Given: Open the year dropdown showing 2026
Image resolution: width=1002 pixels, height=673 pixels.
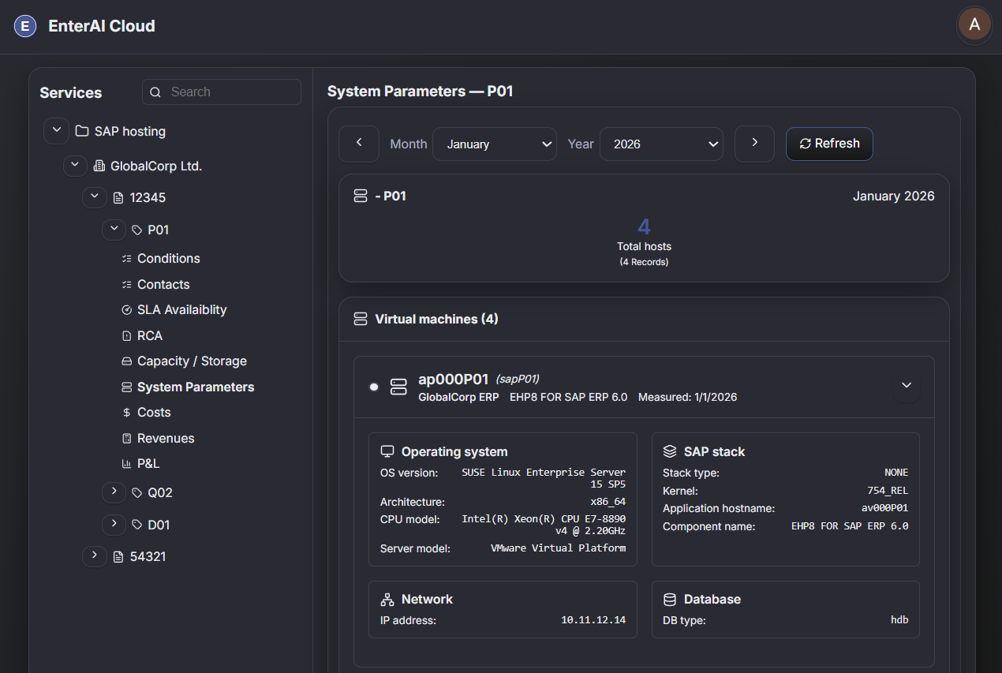Looking at the screenshot, I should (661, 144).
